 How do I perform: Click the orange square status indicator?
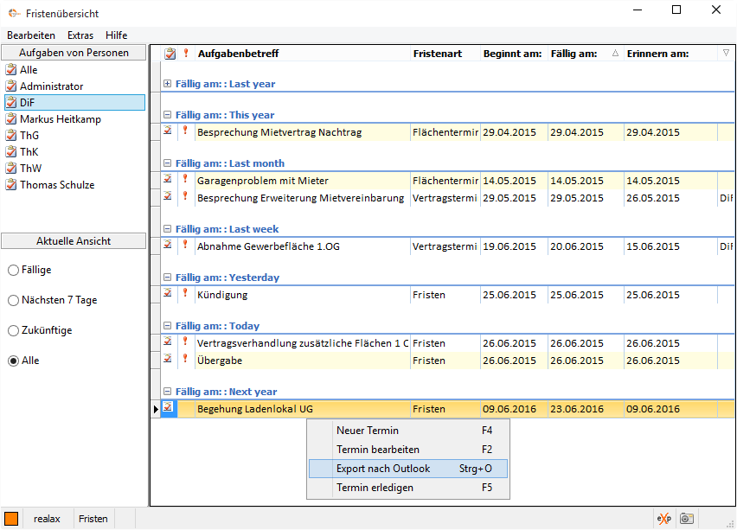(x=11, y=519)
